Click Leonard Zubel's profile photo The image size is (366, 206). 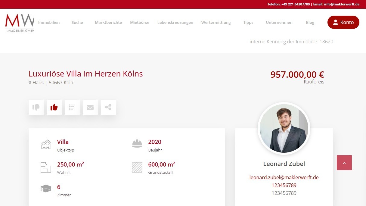pos(284,128)
